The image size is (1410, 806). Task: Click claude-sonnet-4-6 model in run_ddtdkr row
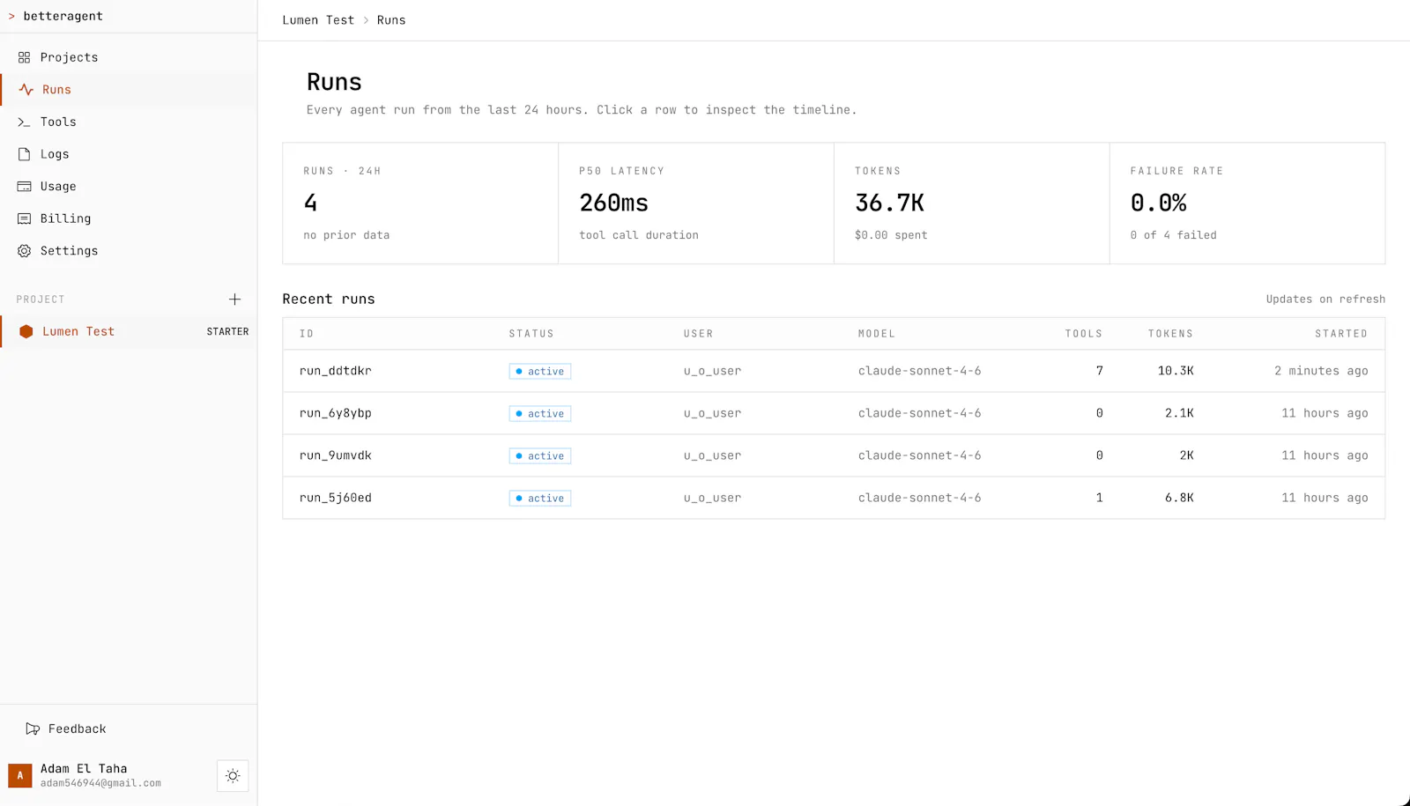click(x=920, y=371)
